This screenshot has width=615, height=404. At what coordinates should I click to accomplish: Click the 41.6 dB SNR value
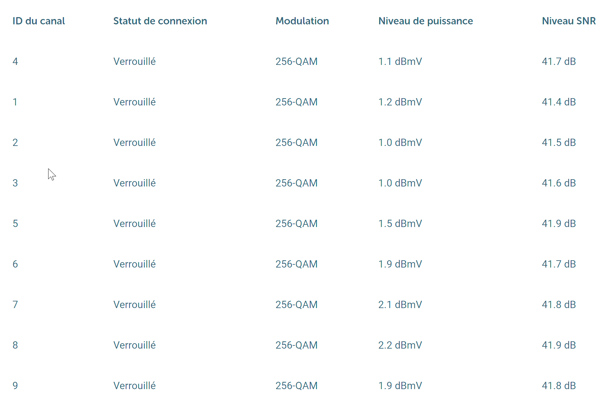click(x=559, y=183)
